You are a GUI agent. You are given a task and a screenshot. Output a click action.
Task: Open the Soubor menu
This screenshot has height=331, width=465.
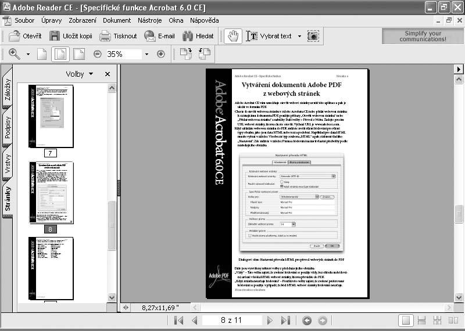[x=24, y=20]
